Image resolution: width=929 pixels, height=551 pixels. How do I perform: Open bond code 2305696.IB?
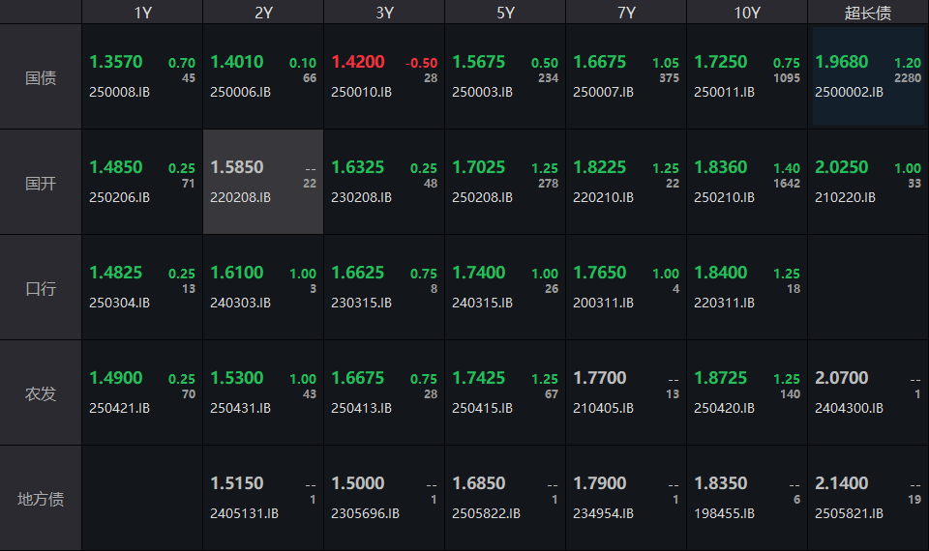pos(365,513)
